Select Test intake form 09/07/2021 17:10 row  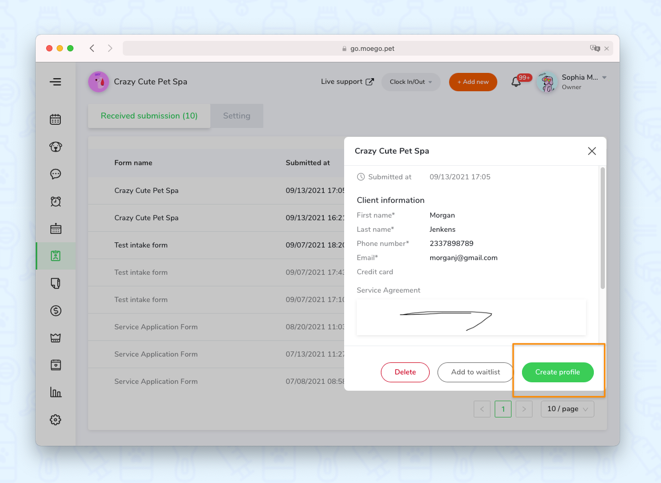point(216,300)
